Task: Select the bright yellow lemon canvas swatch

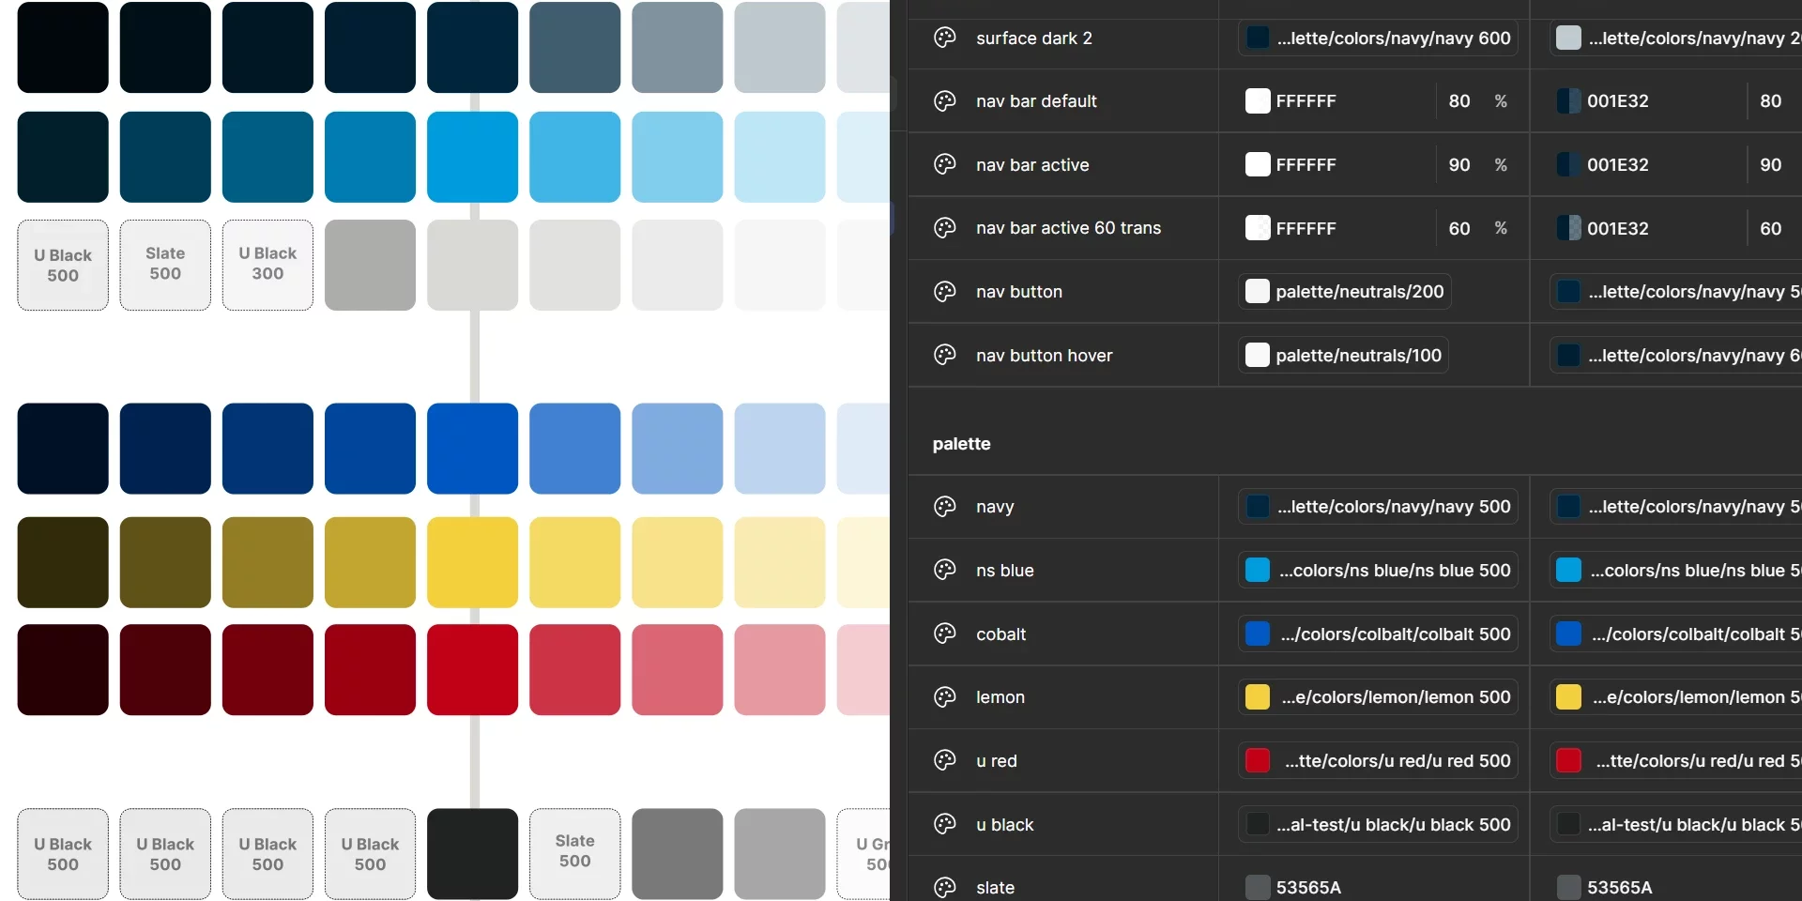Action: pyautogui.click(x=472, y=562)
